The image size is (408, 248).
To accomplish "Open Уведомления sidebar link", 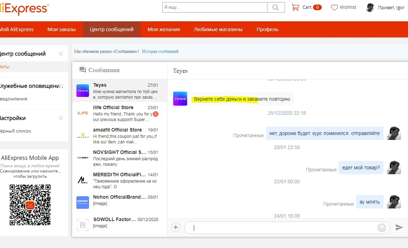I will [x=14, y=99].
